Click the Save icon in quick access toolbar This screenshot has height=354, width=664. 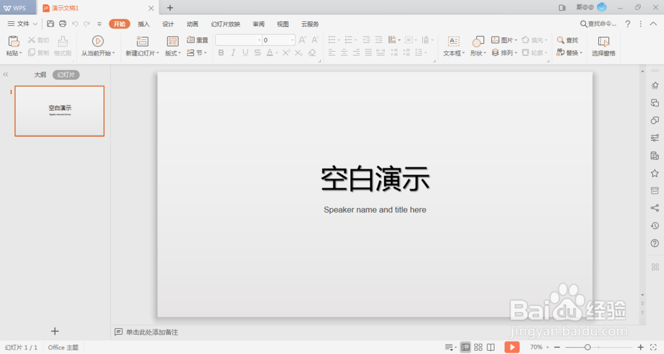pos(50,24)
